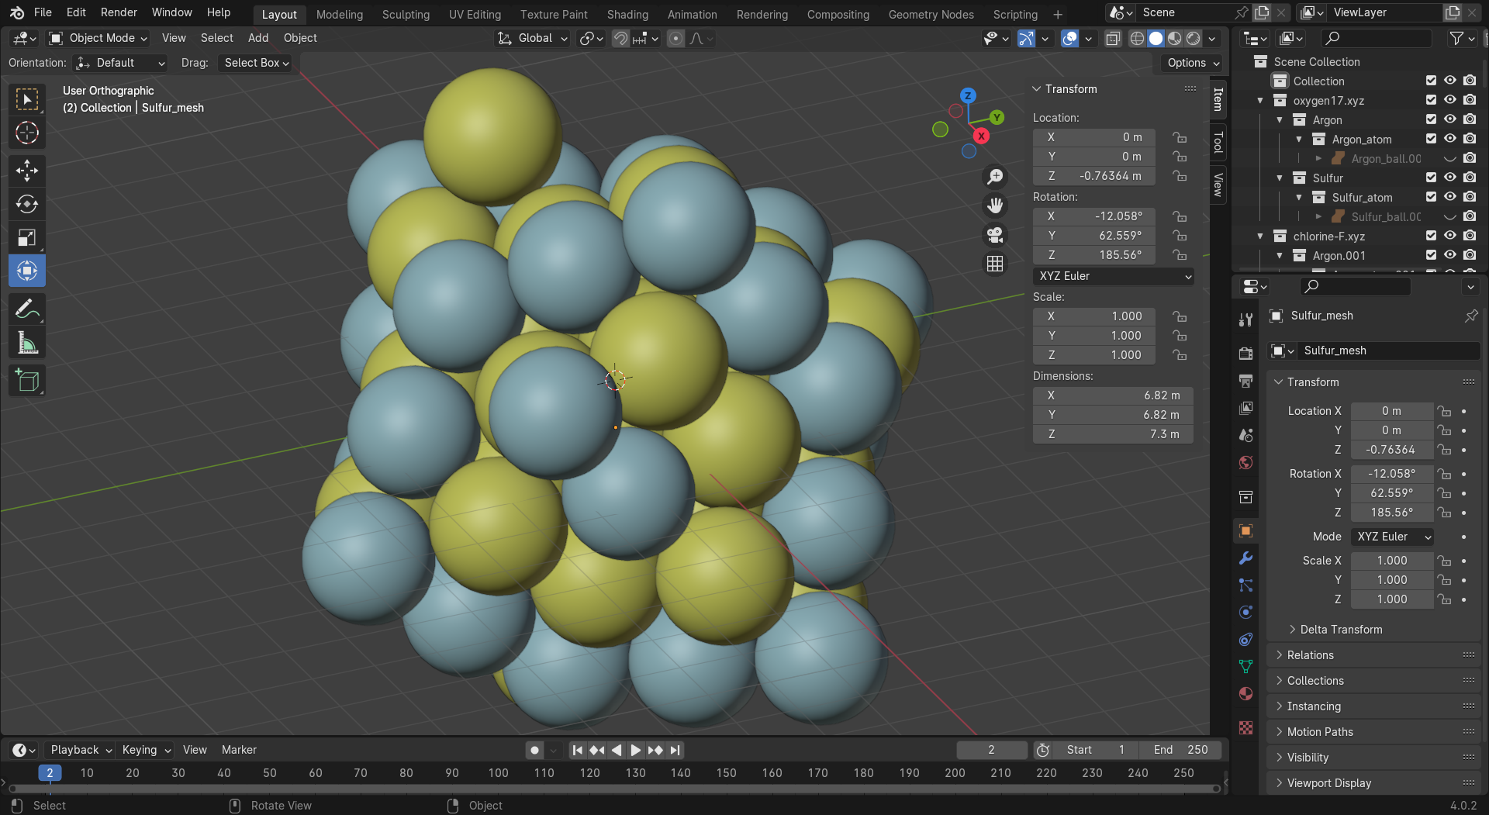Open the Render menu
This screenshot has width=1489, height=815.
119,12
